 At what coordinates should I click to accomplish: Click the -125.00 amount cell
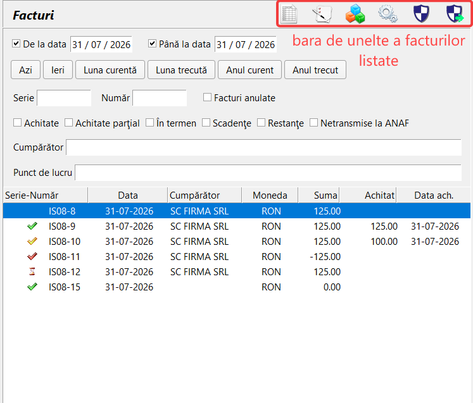pos(325,256)
